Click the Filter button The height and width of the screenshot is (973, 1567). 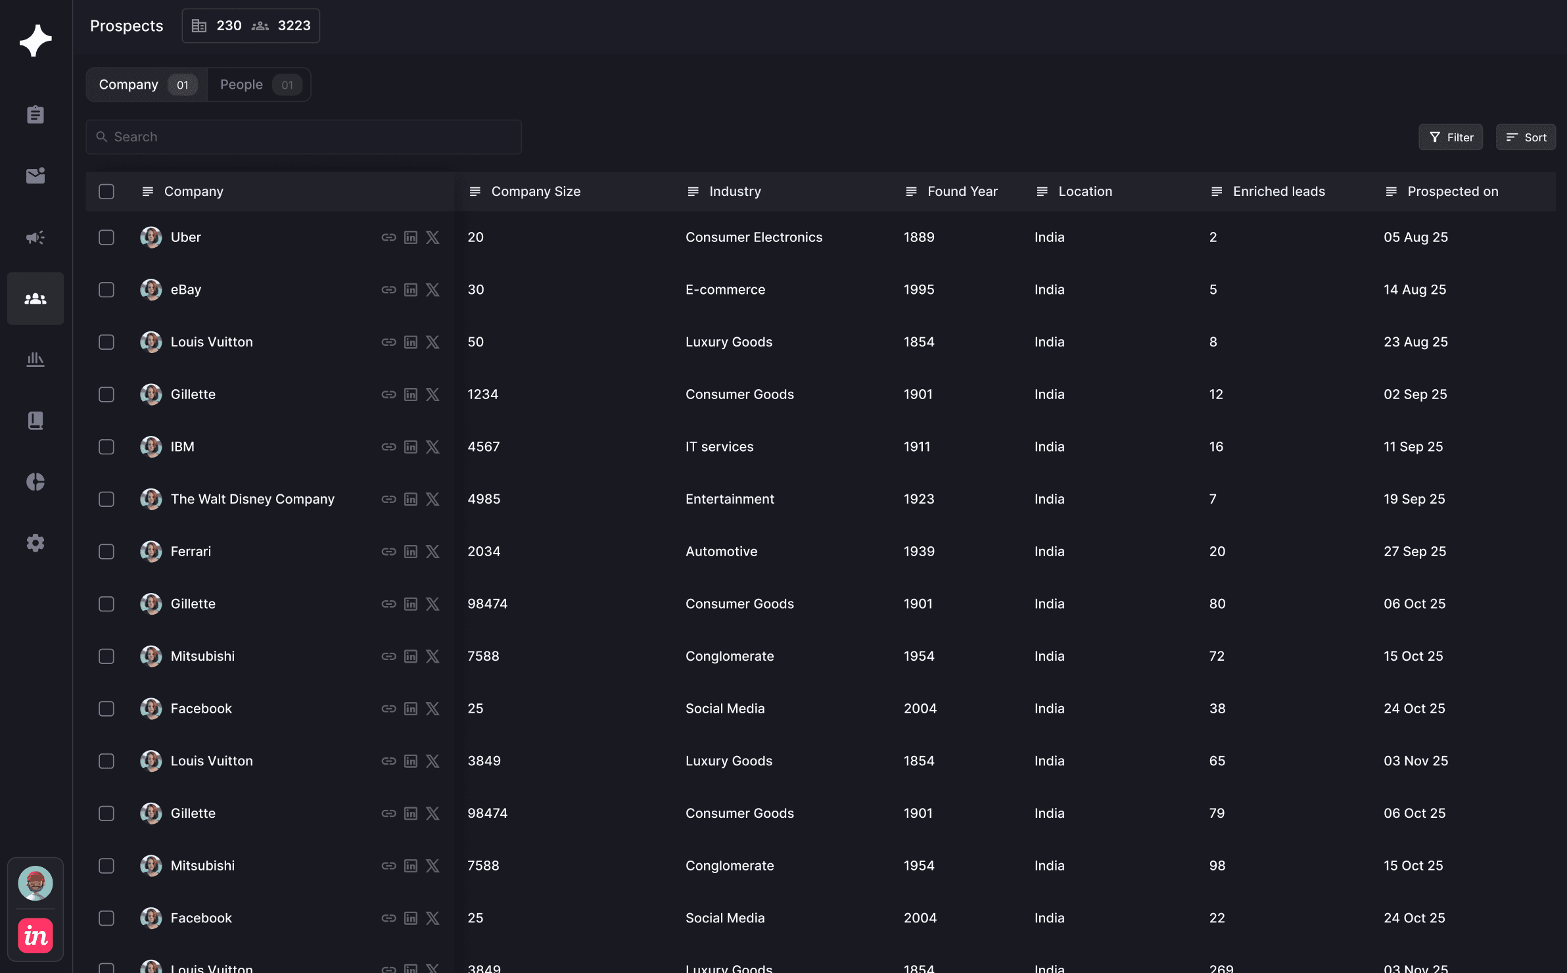[x=1451, y=137]
